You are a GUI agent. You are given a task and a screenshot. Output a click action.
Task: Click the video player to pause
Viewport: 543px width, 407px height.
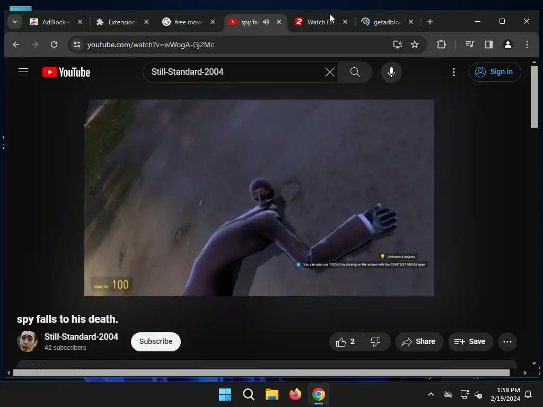coord(259,198)
